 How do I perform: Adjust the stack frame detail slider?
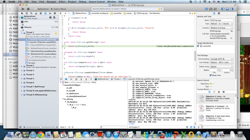click(x=41, y=127)
